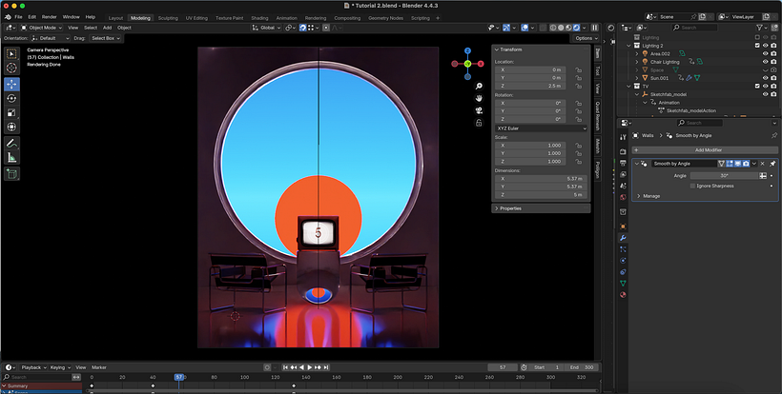Open the Options button in header
Screen dimensions: 782x394
[586, 38]
